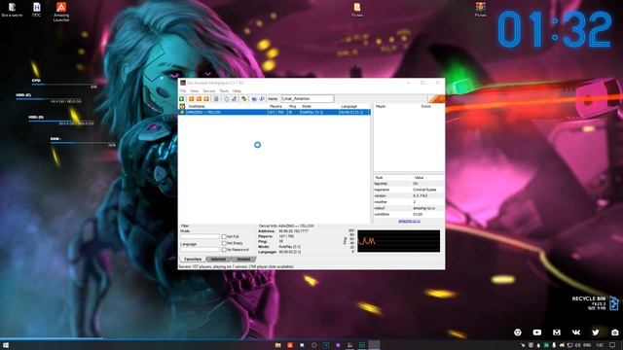
Task: Switch to the Internet tab
Action: click(x=218, y=260)
